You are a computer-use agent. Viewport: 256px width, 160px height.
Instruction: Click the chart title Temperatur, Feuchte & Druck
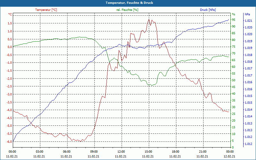[129, 3]
